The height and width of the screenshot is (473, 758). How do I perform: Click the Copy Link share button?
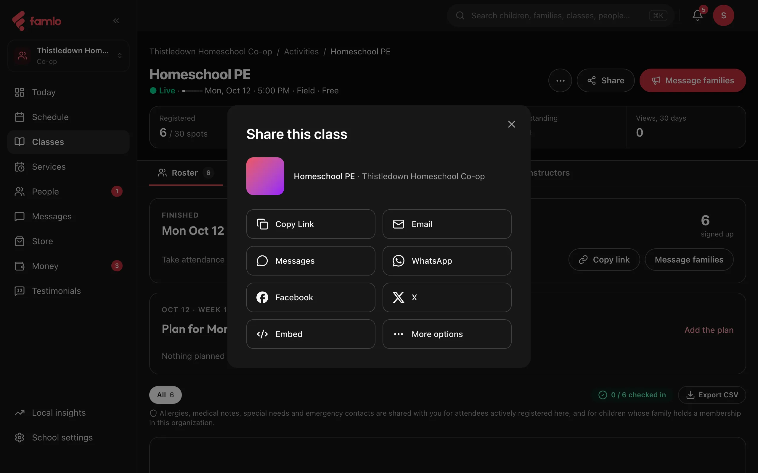tap(311, 224)
